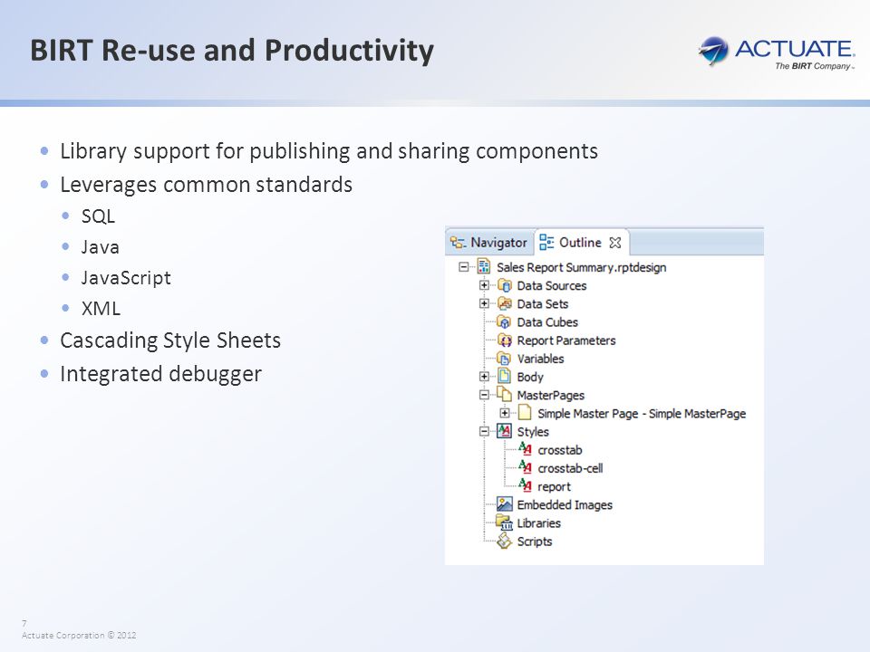Click the Cascading Style Sheets bullet

coord(170,340)
